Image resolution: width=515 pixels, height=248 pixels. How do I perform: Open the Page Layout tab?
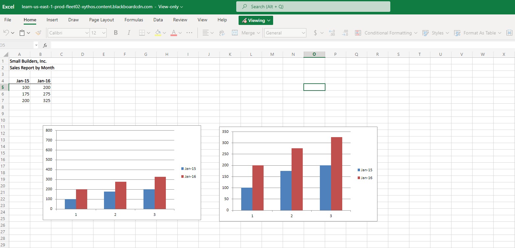(x=102, y=20)
